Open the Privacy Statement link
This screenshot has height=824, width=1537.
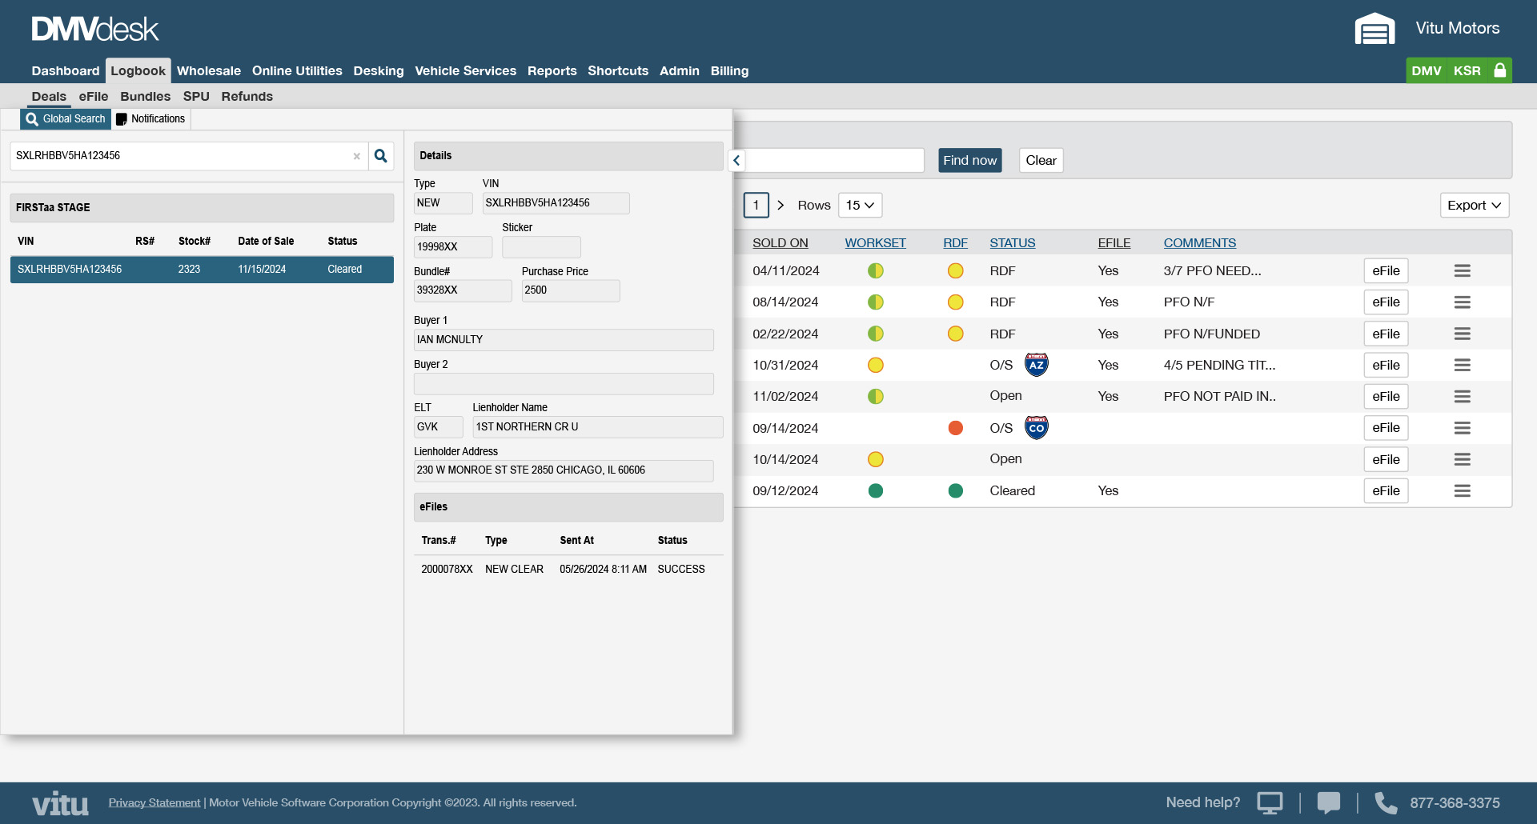tap(154, 802)
